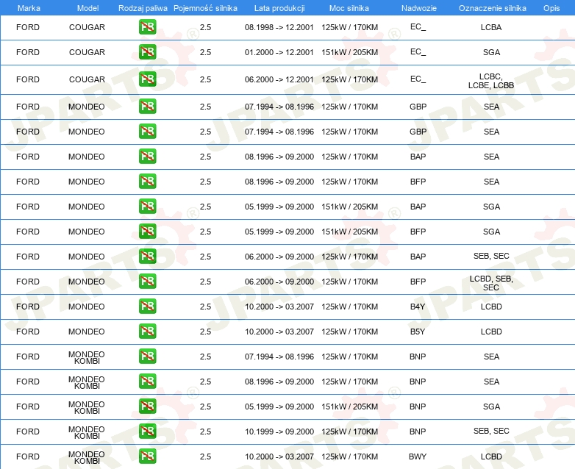
Task: Click fuel icon in MONDEO BAP SGA row
Action: pos(147,207)
